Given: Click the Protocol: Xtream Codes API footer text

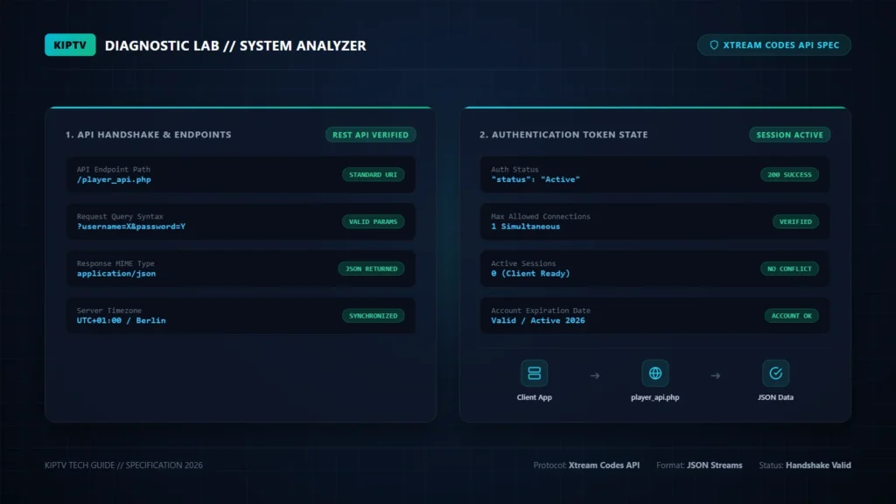Looking at the screenshot, I should coord(586,465).
